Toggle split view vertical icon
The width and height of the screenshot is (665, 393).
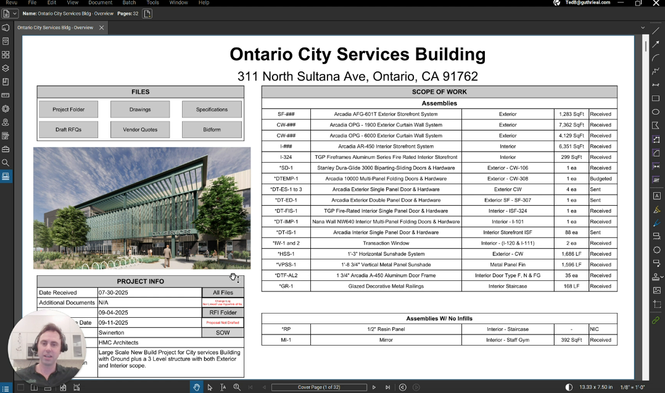pyautogui.click(x=34, y=387)
